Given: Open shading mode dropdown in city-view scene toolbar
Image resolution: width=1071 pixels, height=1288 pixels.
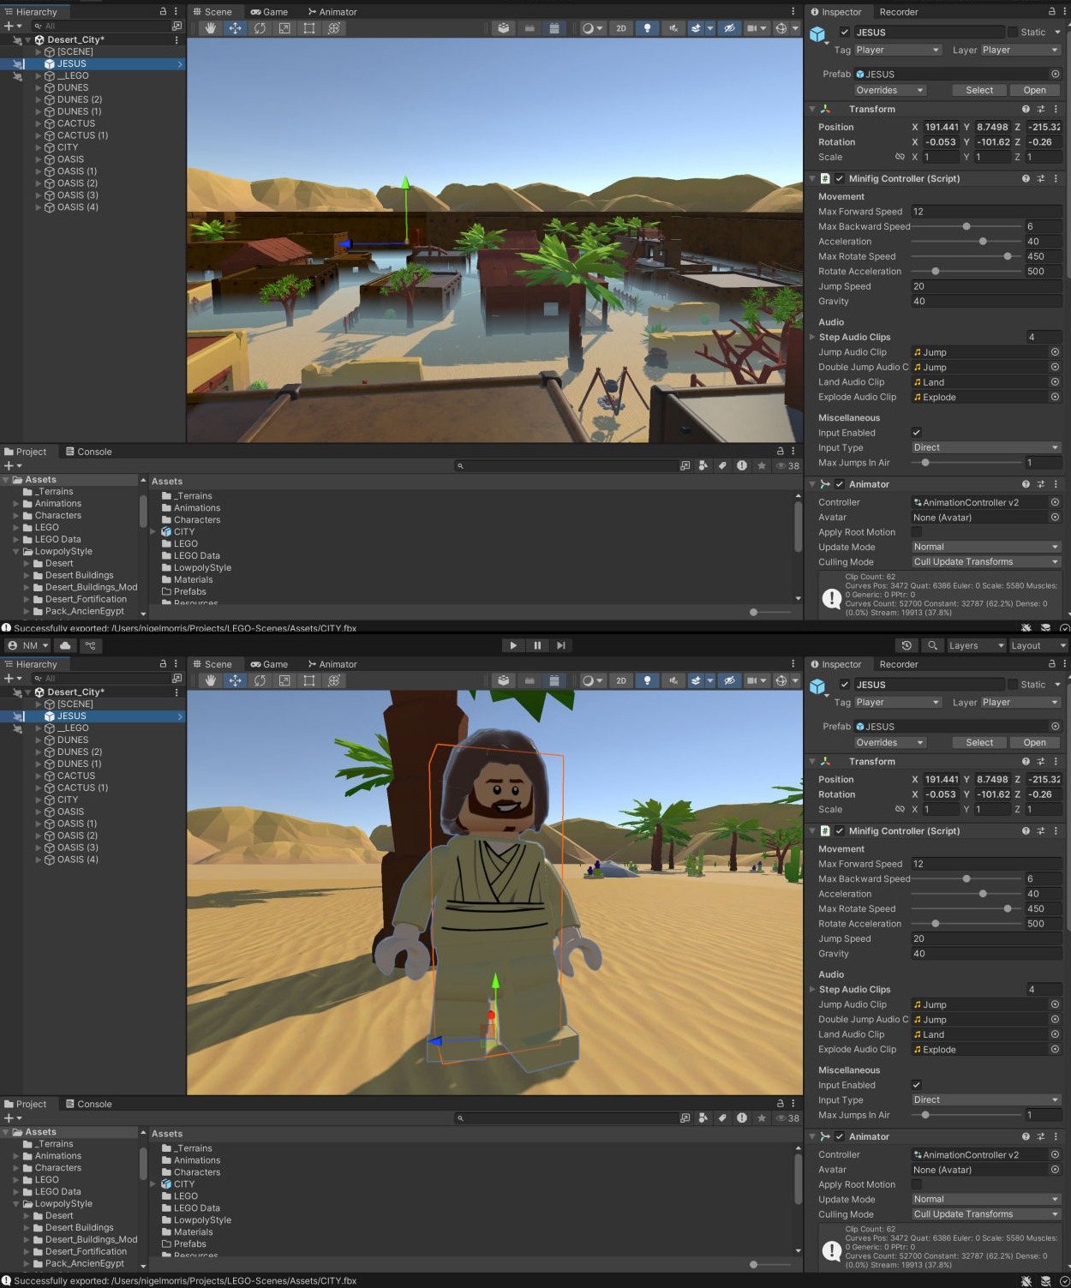Looking at the screenshot, I should pyautogui.click(x=592, y=28).
